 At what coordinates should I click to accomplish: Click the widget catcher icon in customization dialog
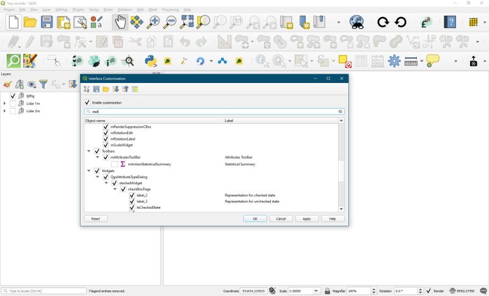click(86, 89)
